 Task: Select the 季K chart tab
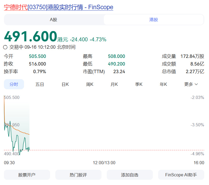pos(139,84)
